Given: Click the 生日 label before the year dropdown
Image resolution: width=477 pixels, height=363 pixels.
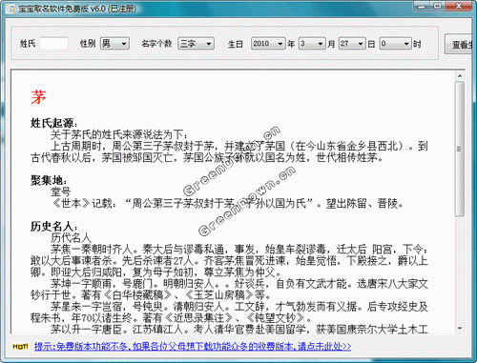Looking at the screenshot, I should tap(236, 44).
